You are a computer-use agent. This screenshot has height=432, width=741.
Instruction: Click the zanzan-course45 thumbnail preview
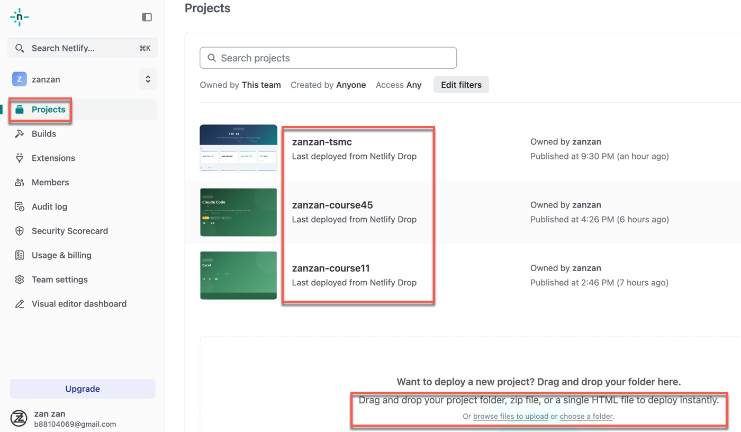click(x=239, y=212)
